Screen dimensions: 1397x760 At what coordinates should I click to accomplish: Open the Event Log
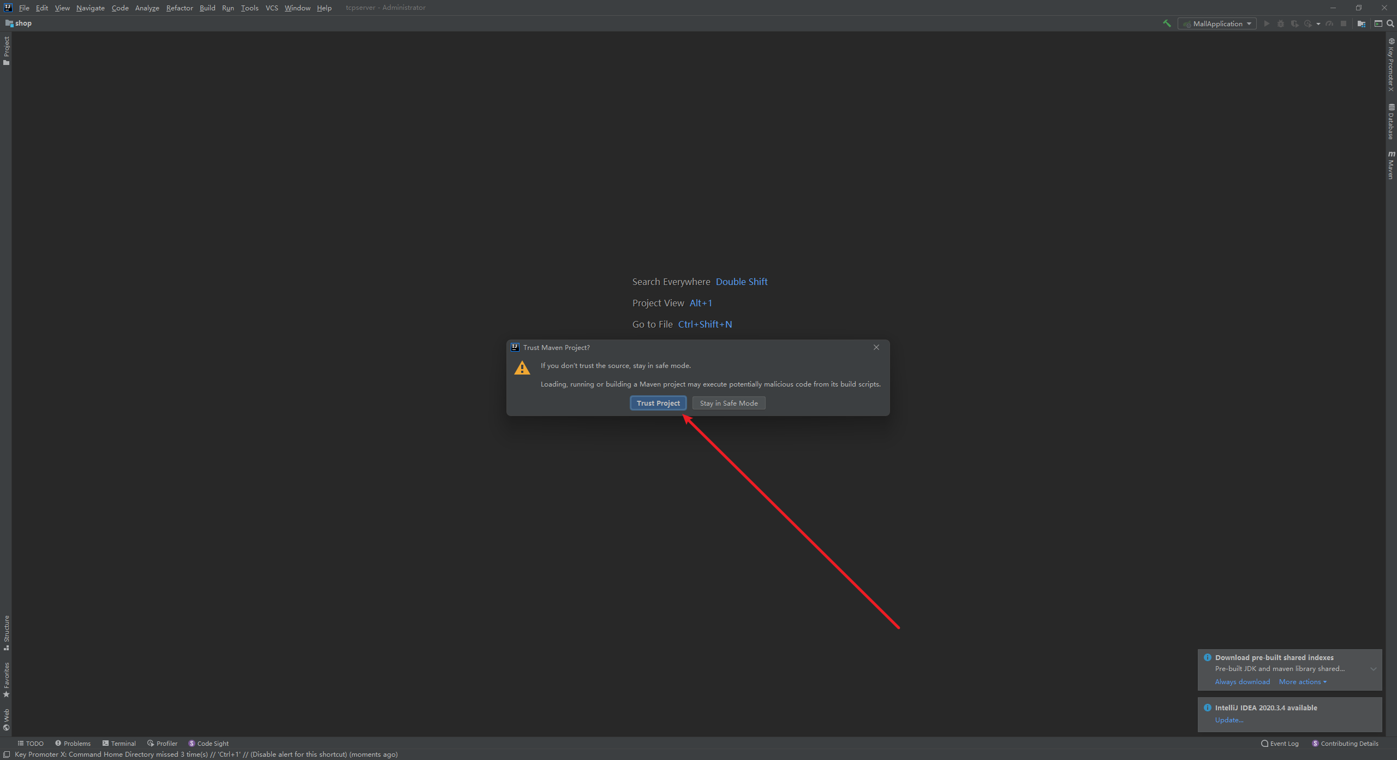1280,743
